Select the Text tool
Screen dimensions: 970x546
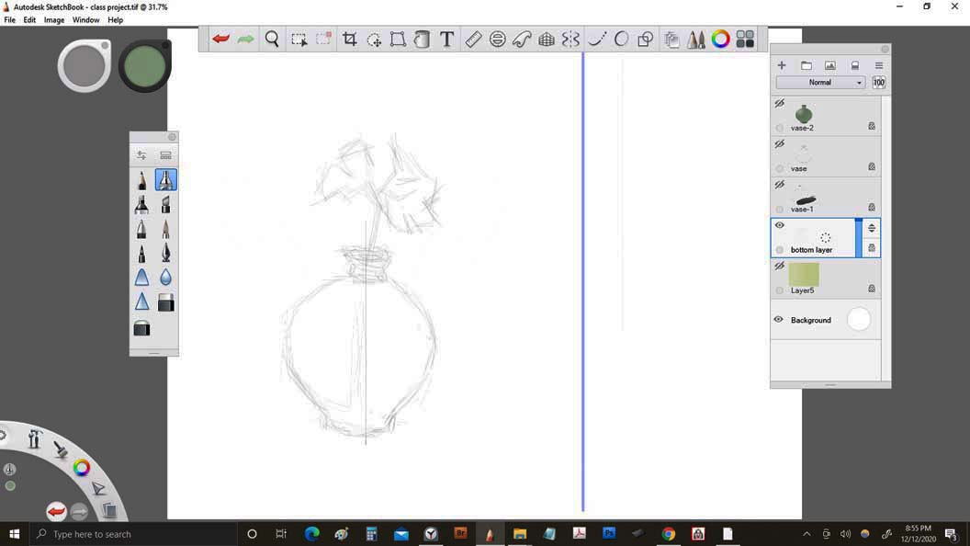[x=447, y=39]
